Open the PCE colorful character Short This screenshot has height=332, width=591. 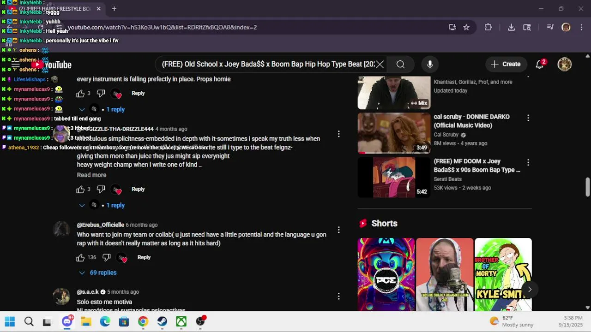386,274
